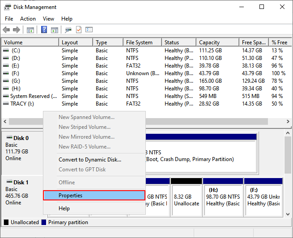The width and height of the screenshot is (293, 238).
Task: Choose Convert to Dynamic Disk option
Action: (x=89, y=160)
